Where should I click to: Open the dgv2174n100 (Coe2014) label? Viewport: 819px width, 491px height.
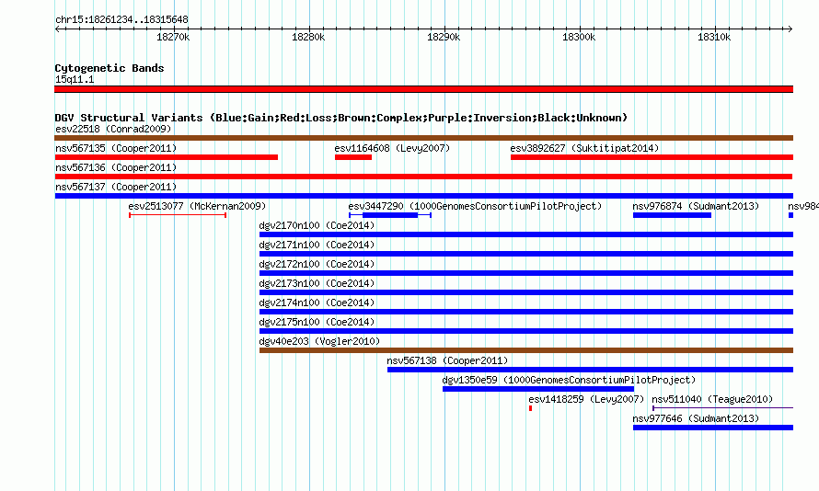click(317, 303)
